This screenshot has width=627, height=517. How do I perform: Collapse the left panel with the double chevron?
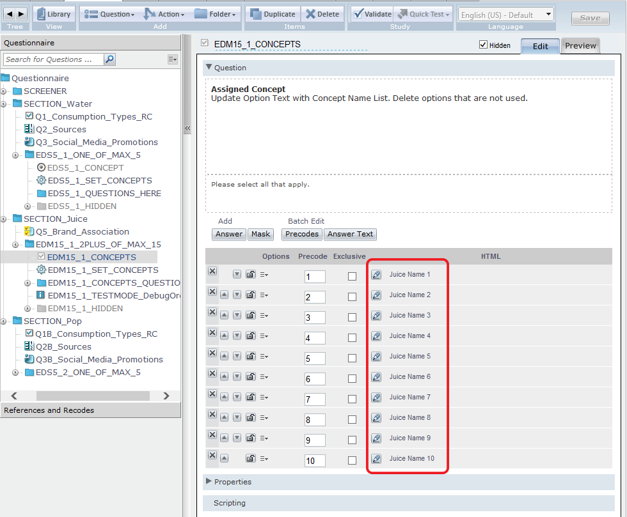[x=187, y=128]
